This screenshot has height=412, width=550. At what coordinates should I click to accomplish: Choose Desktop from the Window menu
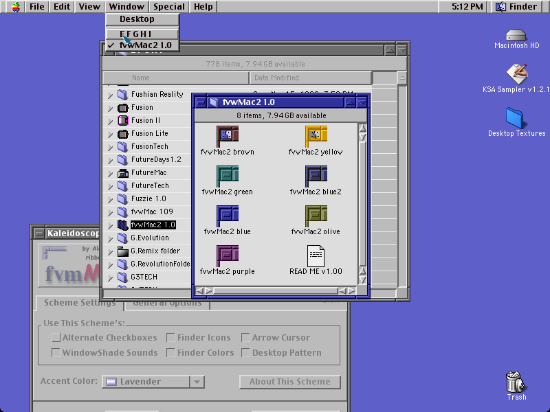point(142,19)
